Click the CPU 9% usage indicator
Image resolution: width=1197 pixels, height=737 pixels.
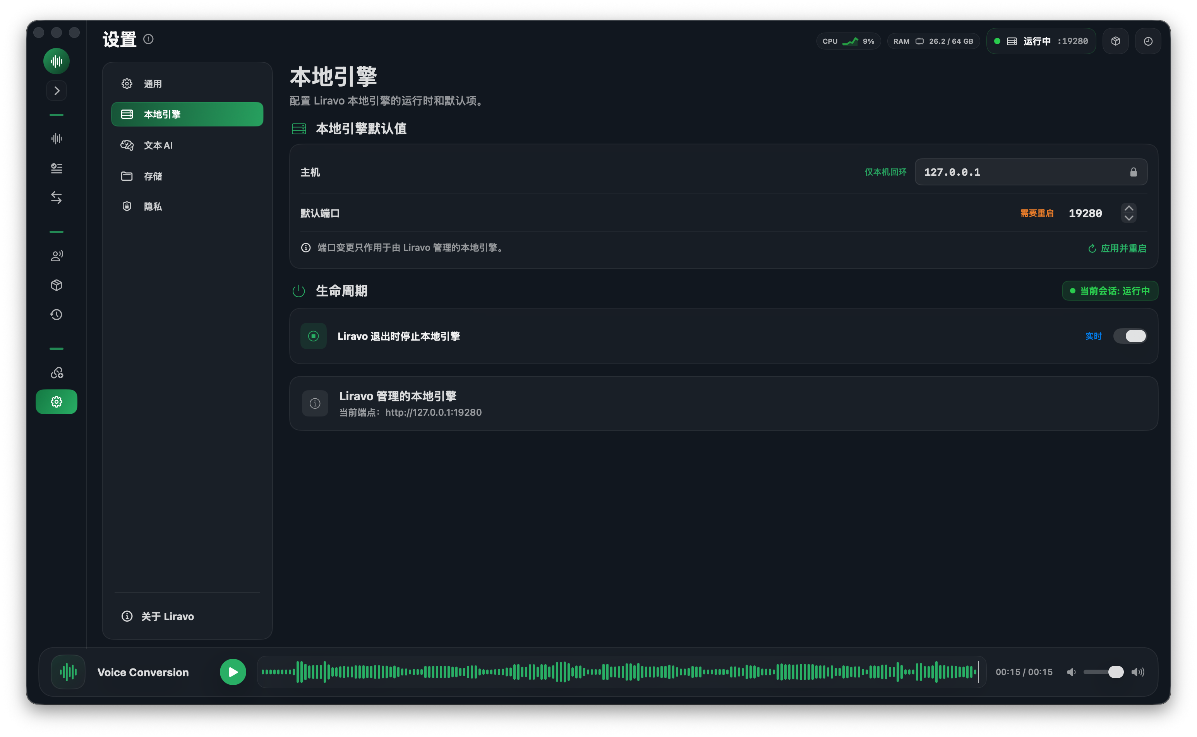point(848,41)
